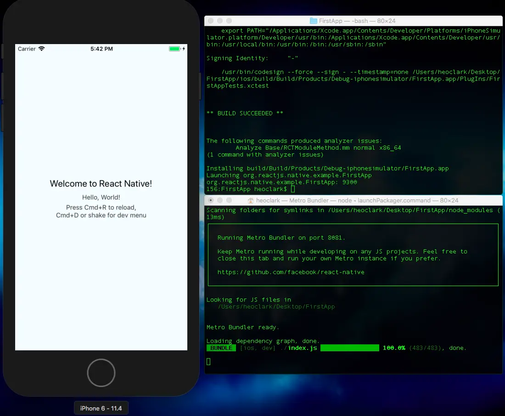This screenshot has width=505, height=416.
Task: Click "org.reactjs.native.example.FirstApp: 9300" line
Action: point(281,182)
